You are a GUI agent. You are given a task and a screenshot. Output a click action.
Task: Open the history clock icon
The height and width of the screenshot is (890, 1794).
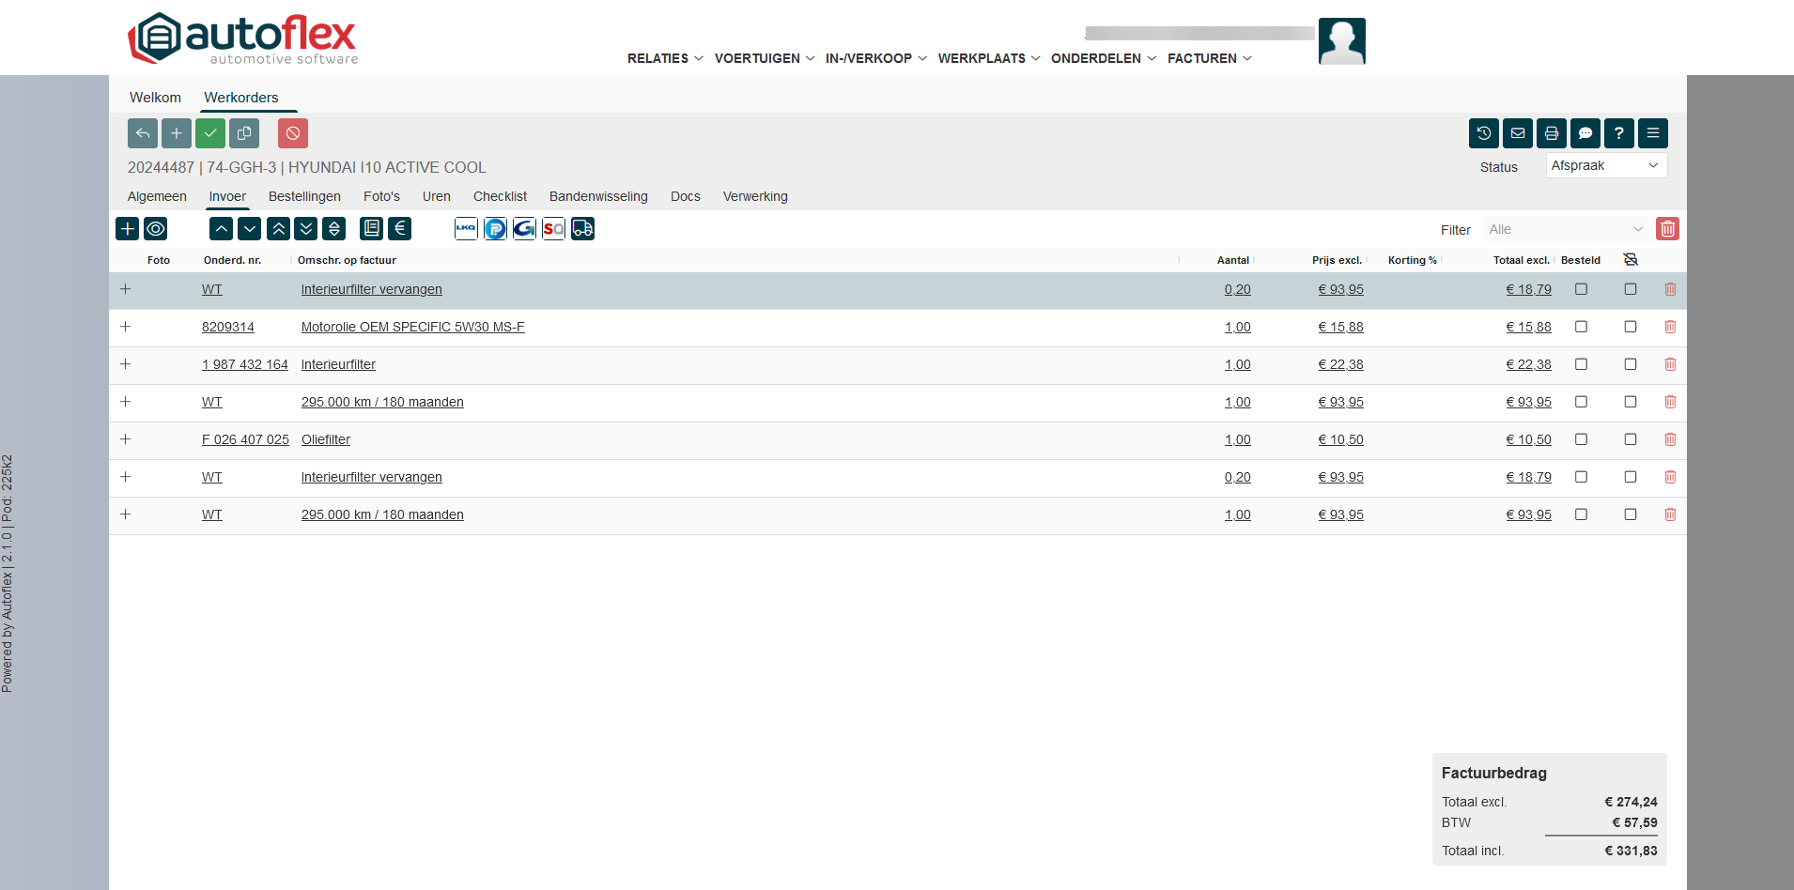click(x=1483, y=133)
